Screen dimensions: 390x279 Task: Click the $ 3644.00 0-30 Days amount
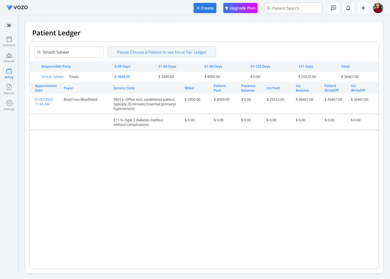click(x=122, y=77)
